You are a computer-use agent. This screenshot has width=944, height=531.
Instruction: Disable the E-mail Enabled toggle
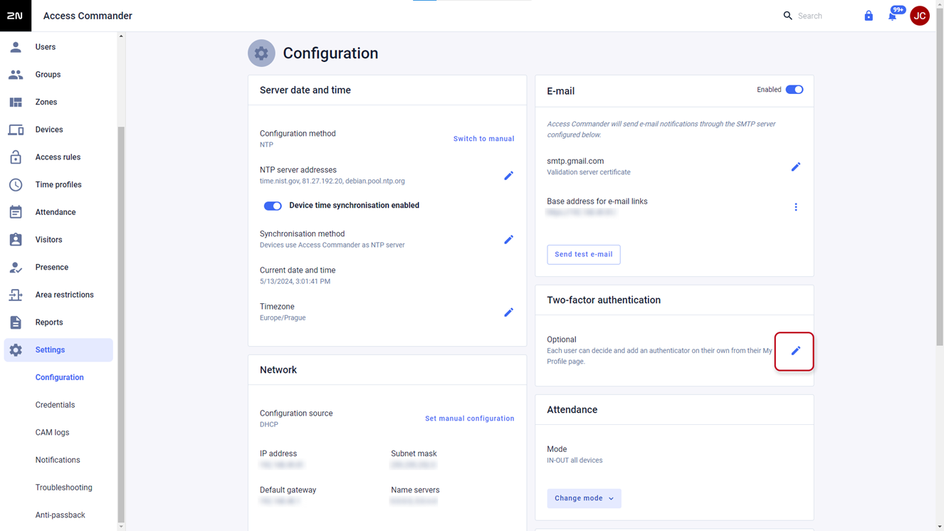(794, 90)
